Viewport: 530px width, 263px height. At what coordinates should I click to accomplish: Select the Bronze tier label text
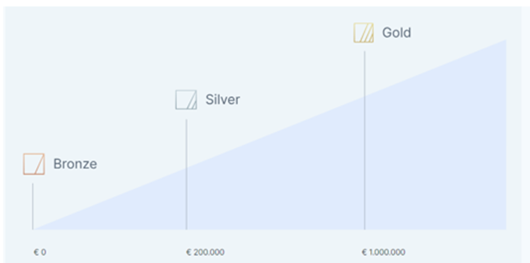tap(75, 164)
